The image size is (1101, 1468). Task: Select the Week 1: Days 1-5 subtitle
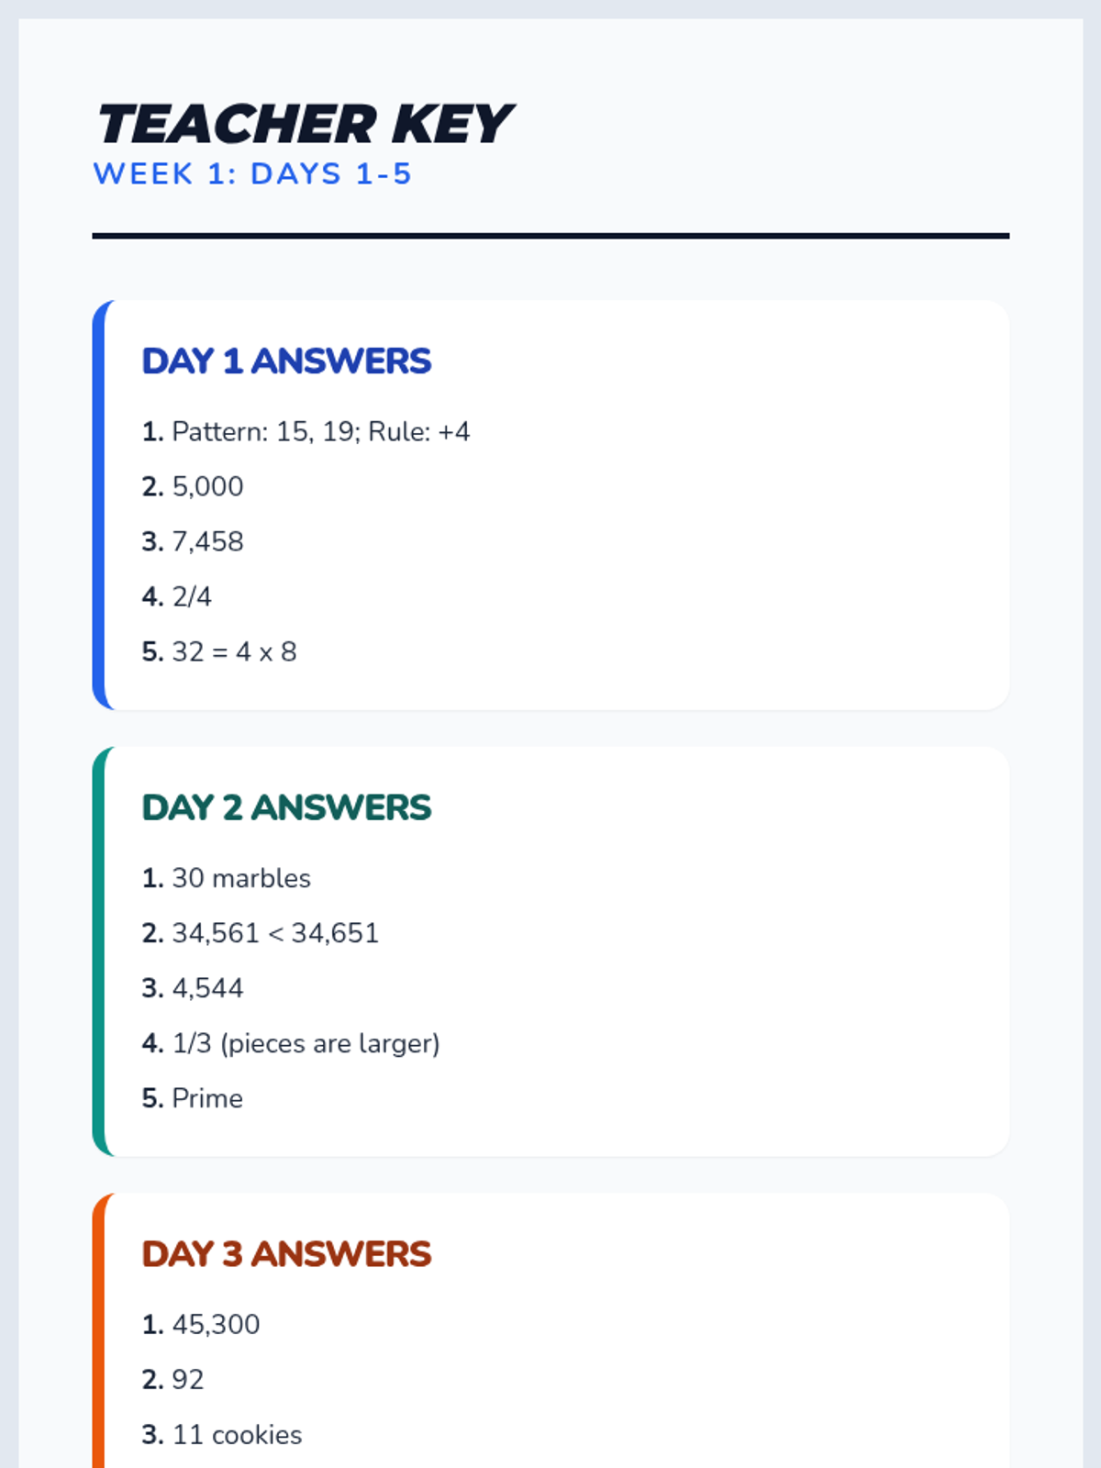pos(252,173)
